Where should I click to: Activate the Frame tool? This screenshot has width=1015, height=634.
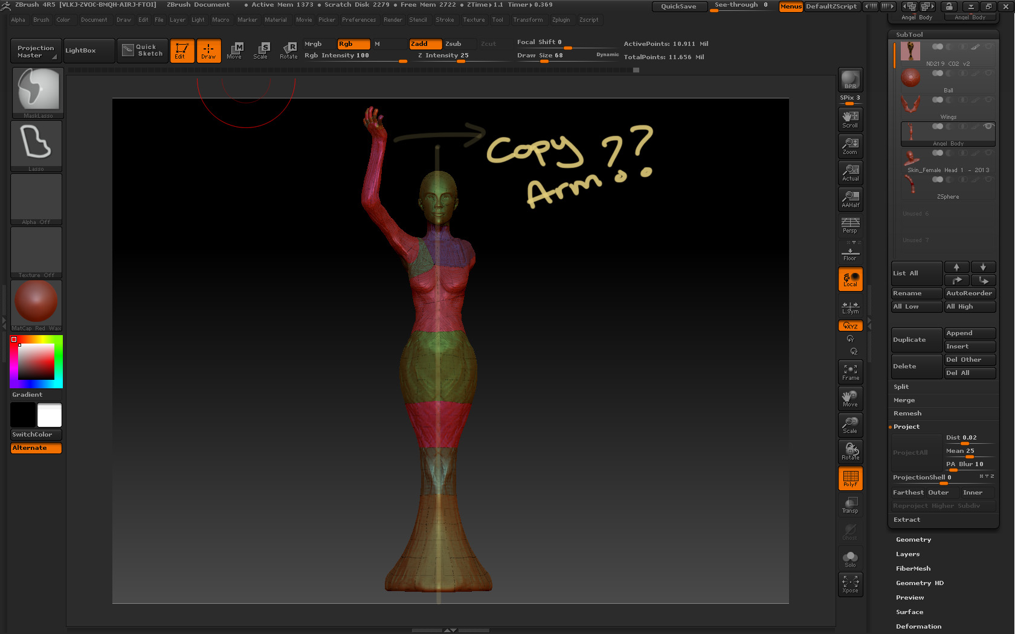pyautogui.click(x=850, y=371)
